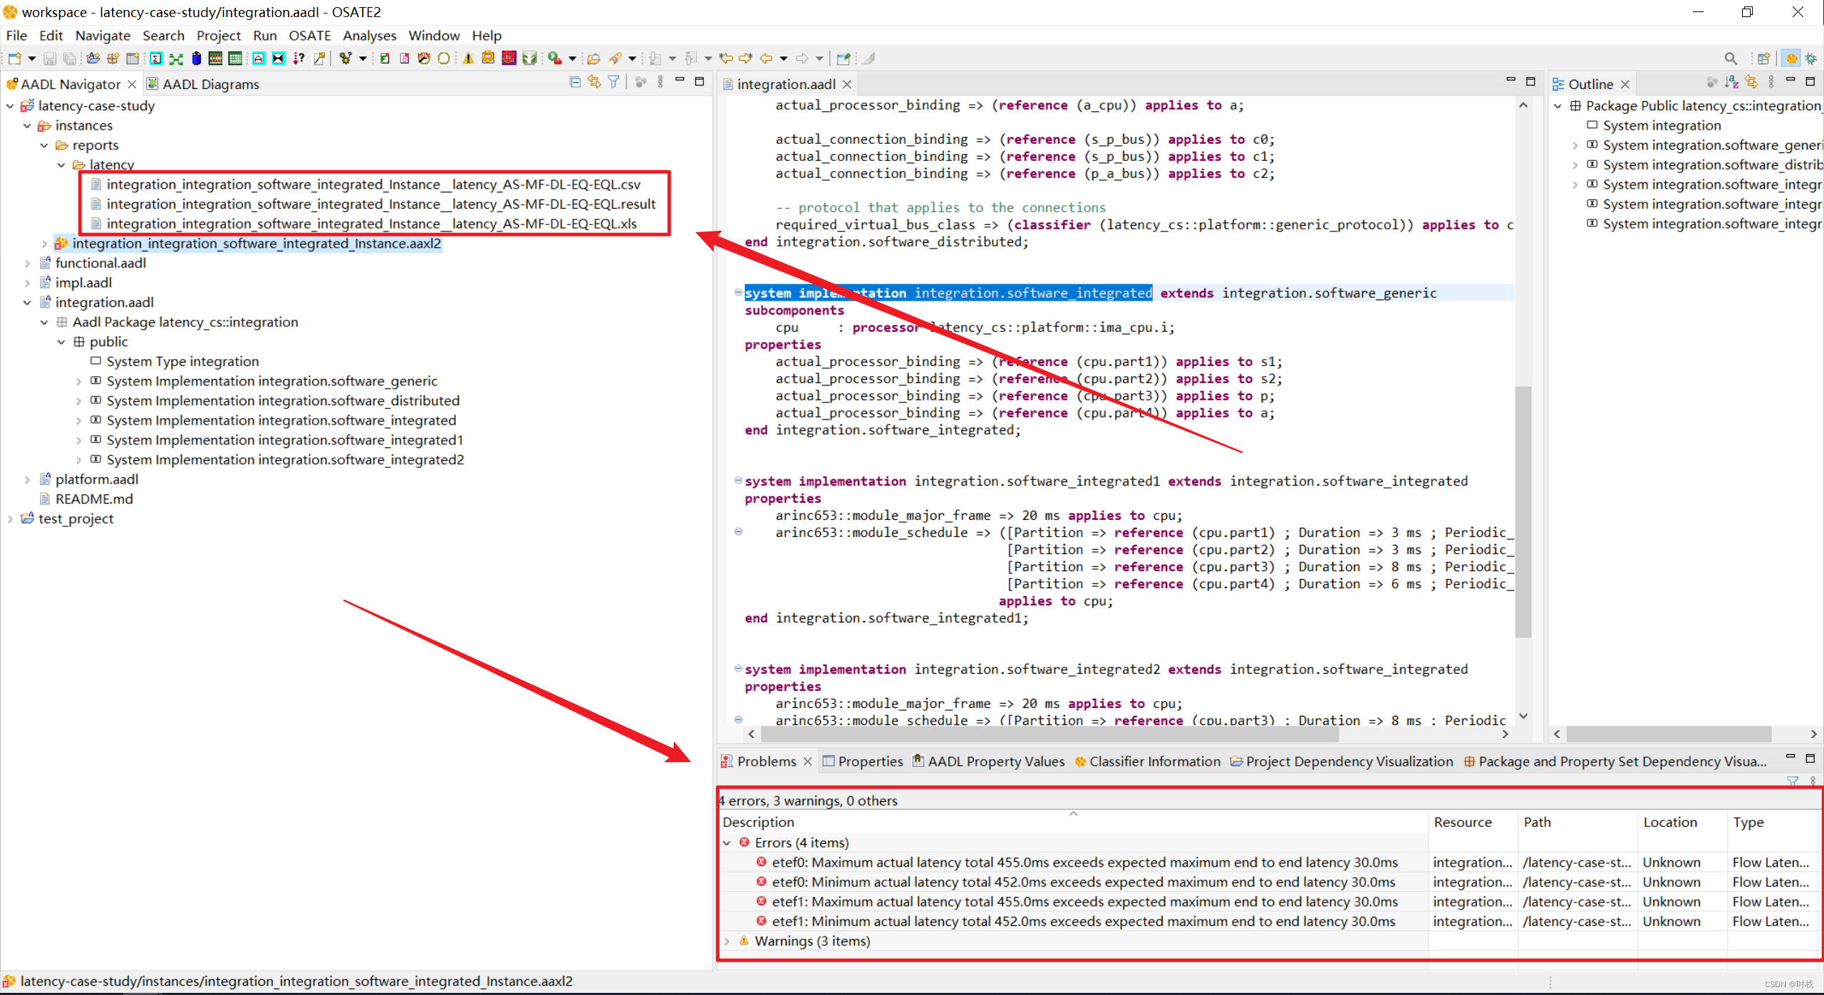Open the Analyses menu
The width and height of the screenshot is (1824, 995).
pyautogui.click(x=368, y=36)
